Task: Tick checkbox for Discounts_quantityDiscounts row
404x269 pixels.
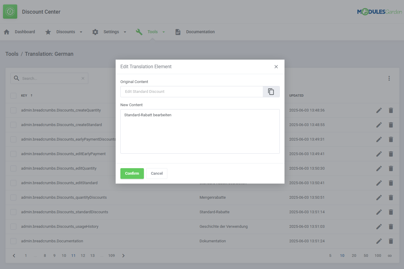Action: [x=13, y=198]
